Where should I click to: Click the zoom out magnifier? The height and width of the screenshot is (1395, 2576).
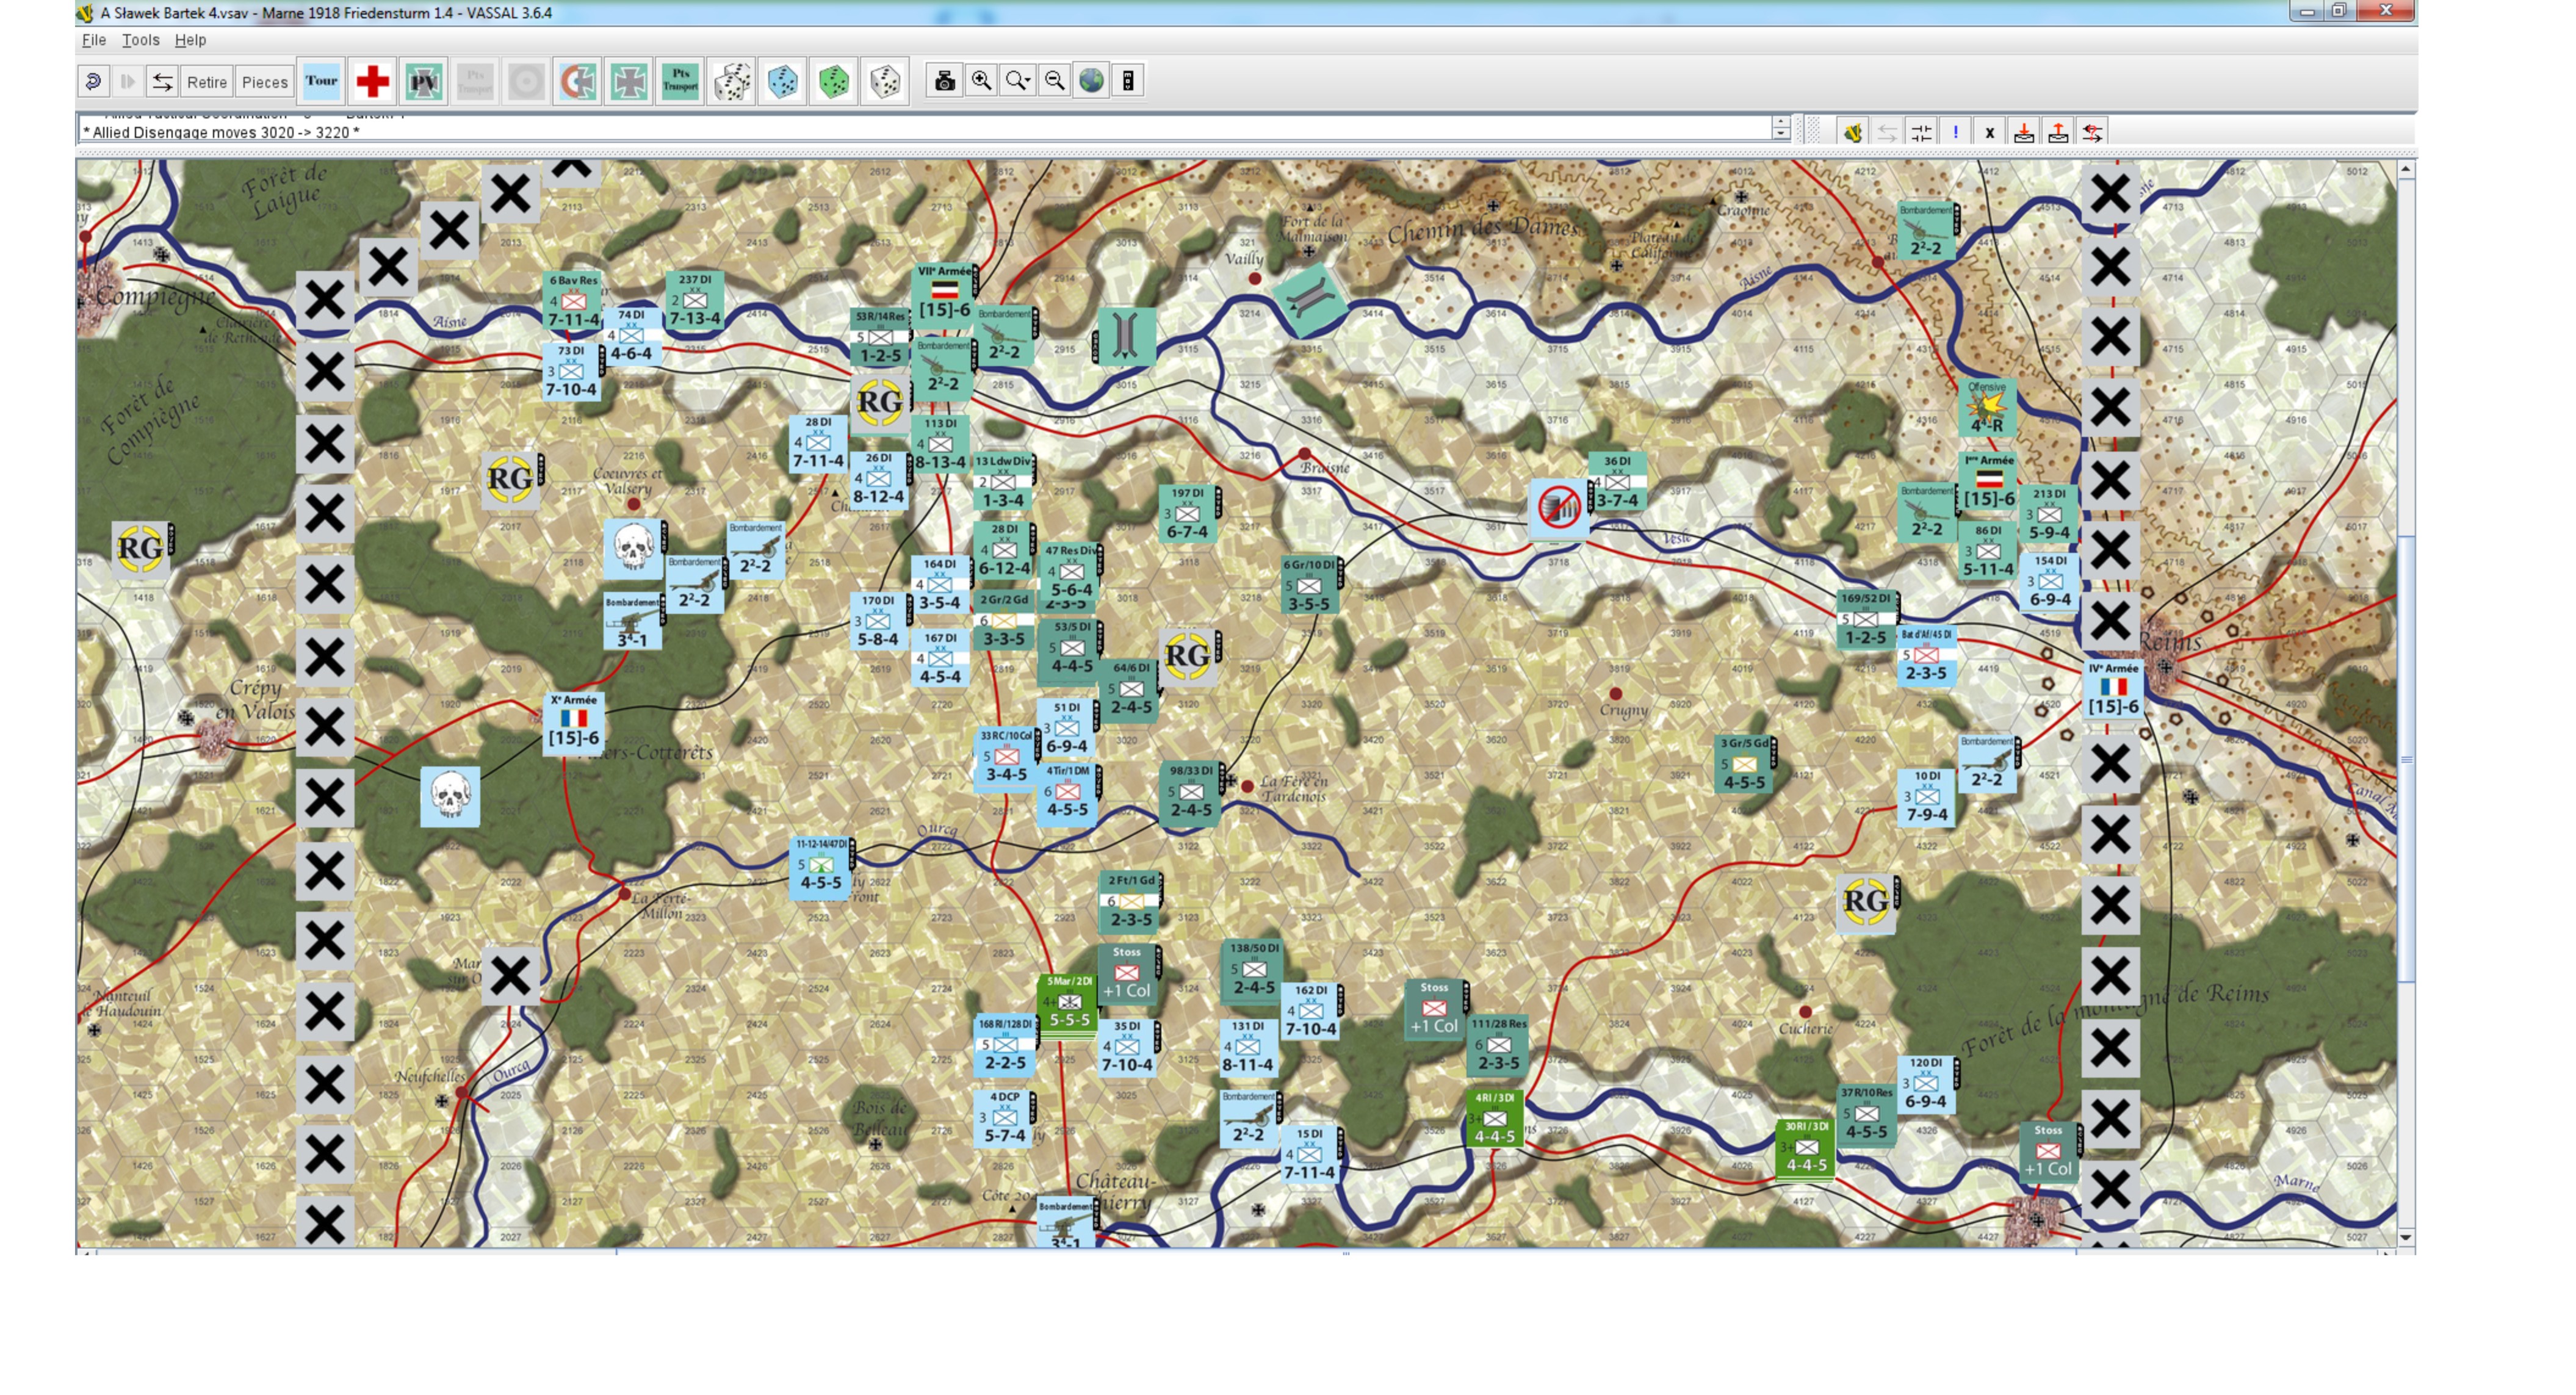(x=1055, y=81)
